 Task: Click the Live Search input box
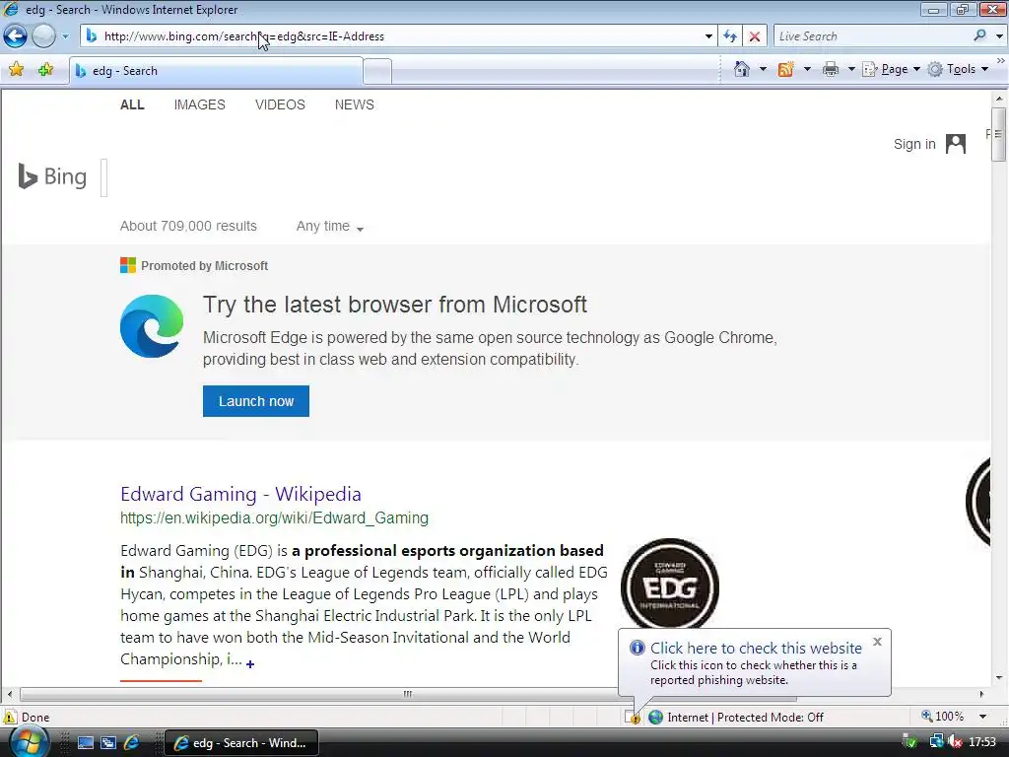coord(872,36)
